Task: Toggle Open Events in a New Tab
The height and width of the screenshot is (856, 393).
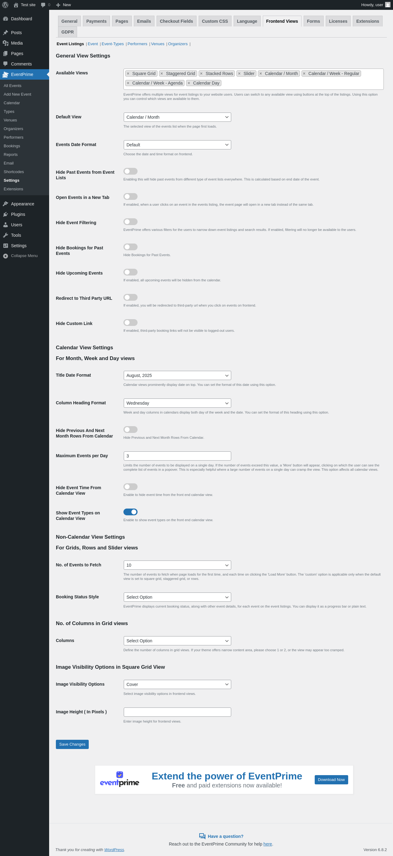Action: tap(130, 197)
